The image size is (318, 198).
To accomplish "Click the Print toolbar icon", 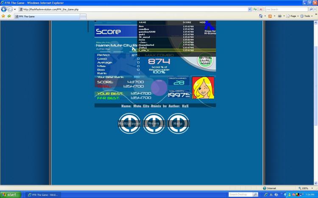I will coord(280,16).
